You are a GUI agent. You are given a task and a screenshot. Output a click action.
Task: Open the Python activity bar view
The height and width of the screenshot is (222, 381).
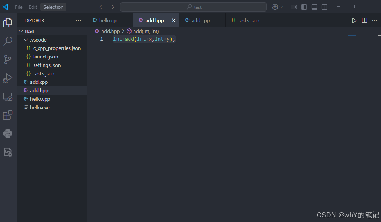point(8,134)
